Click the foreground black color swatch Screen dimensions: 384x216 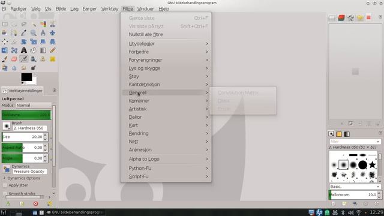(26, 77)
